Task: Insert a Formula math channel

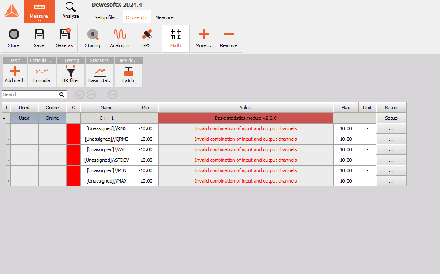Action: point(42,75)
